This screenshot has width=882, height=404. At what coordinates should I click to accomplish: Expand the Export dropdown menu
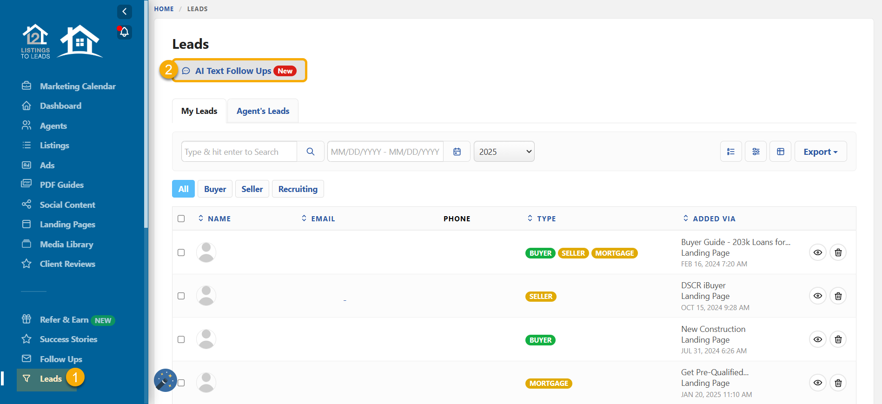click(x=820, y=152)
